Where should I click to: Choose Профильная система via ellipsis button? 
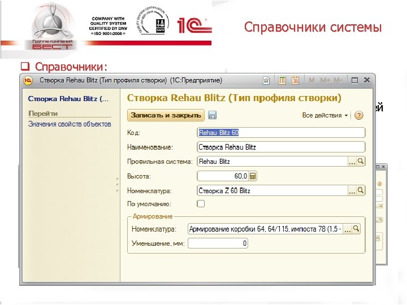coord(352,162)
